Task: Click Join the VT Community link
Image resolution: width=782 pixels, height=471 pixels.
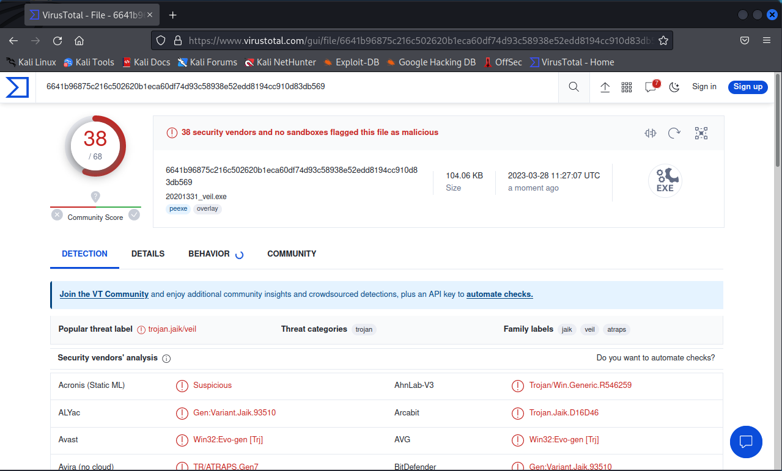Action: pos(104,294)
